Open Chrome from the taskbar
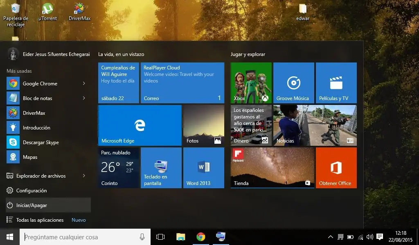The image size is (419, 245). pyautogui.click(x=201, y=237)
